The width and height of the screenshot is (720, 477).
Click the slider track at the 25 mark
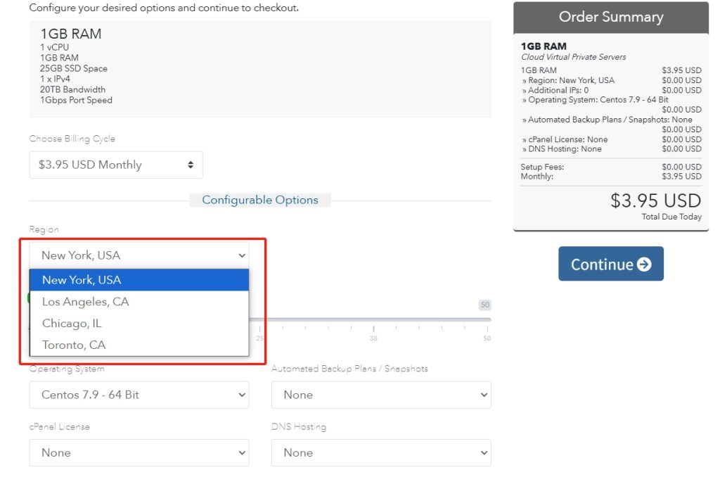259,320
